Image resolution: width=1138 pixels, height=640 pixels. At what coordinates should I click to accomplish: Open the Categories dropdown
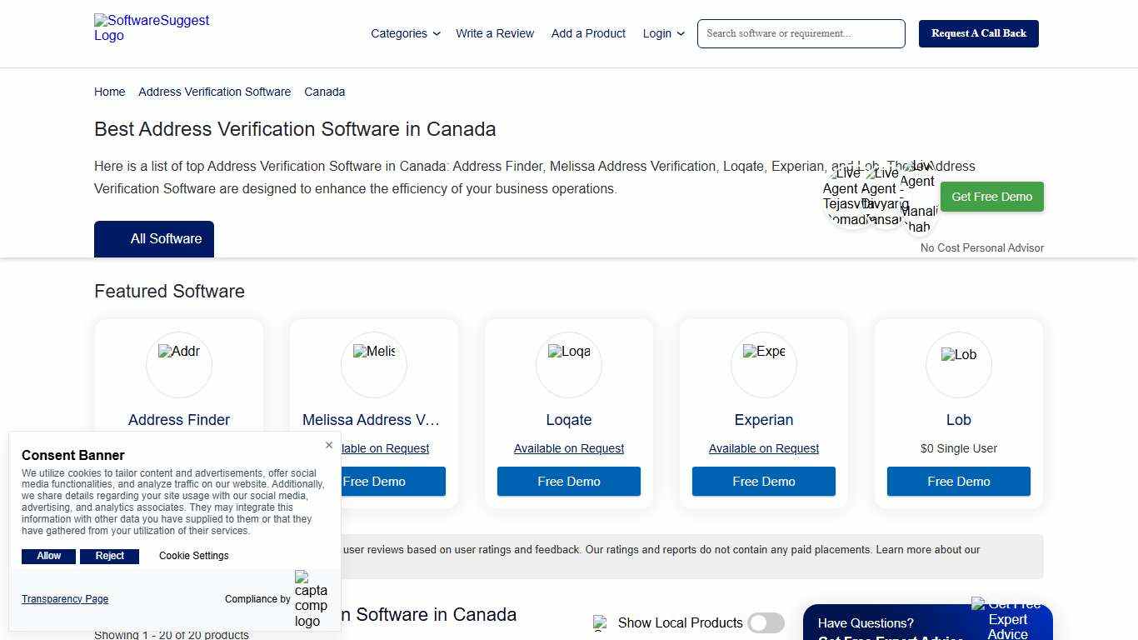[x=405, y=33]
